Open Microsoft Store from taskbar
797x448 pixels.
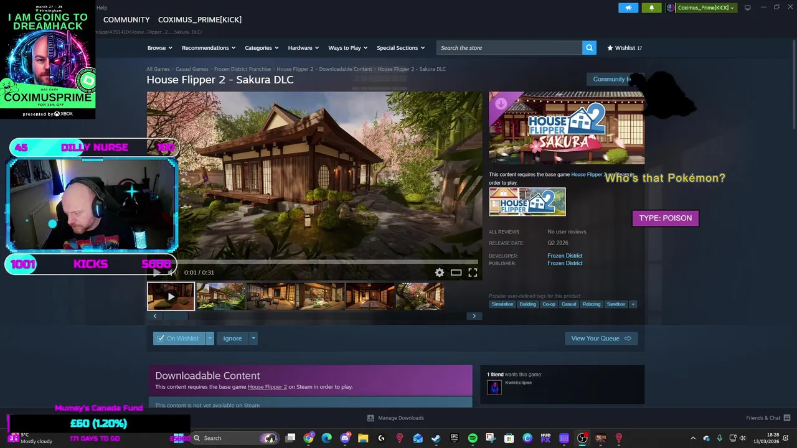point(509,438)
